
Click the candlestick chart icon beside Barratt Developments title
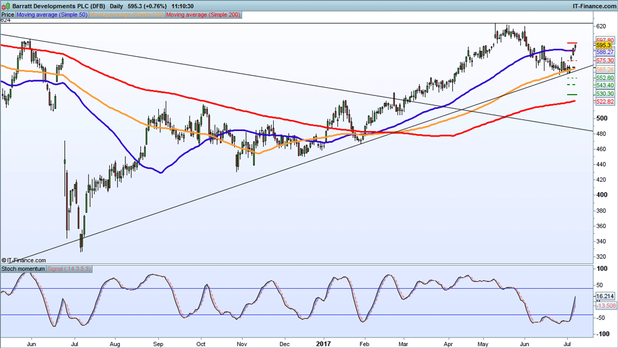click(x=6, y=6)
